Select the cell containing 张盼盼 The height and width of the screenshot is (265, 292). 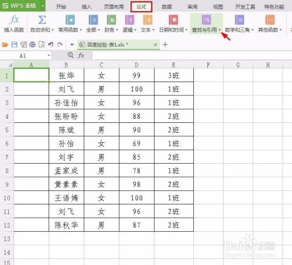coord(67,116)
